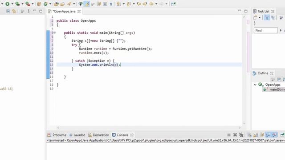Toggle Scroll Lock in Console
Image resolution: width=285 pixels, height=160 pixels.
click(x=256, y=135)
